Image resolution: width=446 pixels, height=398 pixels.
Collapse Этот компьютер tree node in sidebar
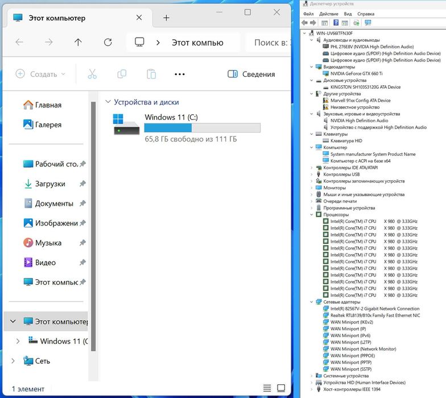coord(13,321)
